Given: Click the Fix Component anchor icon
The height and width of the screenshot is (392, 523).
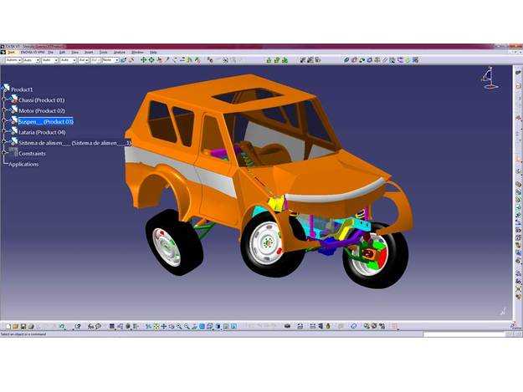Looking at the screenshot, I should (377, 60).
